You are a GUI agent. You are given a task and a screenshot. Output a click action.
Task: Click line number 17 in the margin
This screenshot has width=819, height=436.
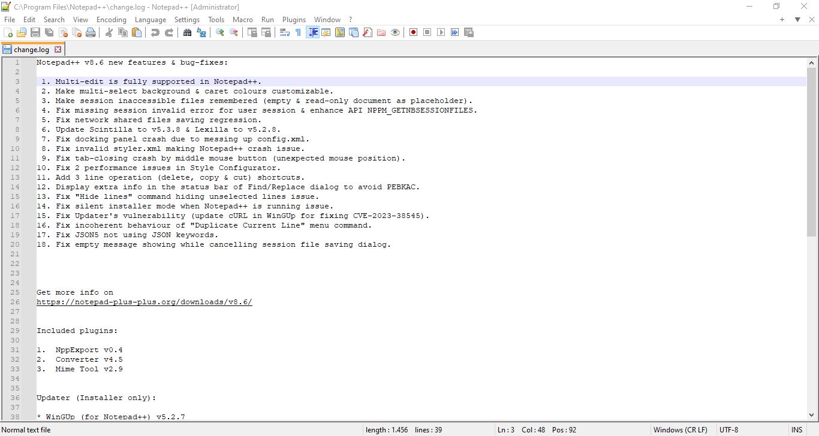15,216
